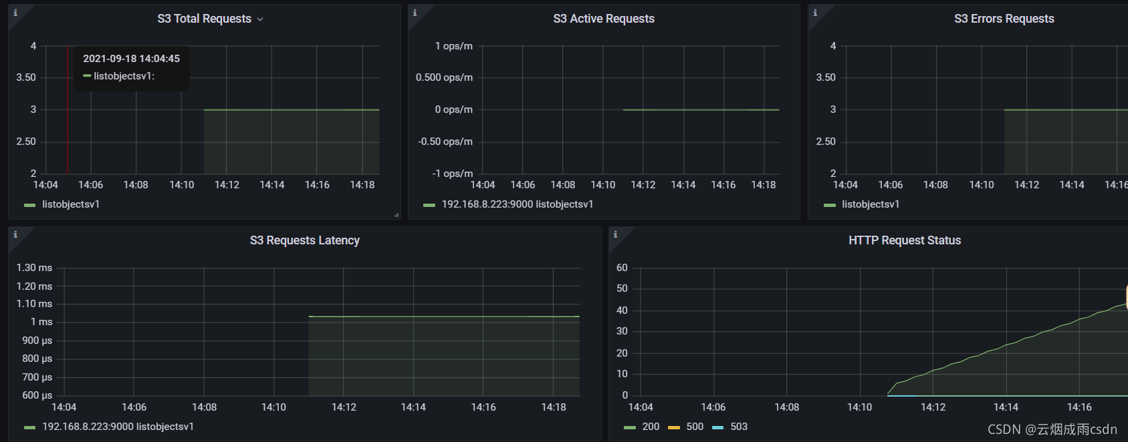Click yellow color swatch beside 500 legend
Viewport: 1128px width, 442px height.
[x=674, y=427]
